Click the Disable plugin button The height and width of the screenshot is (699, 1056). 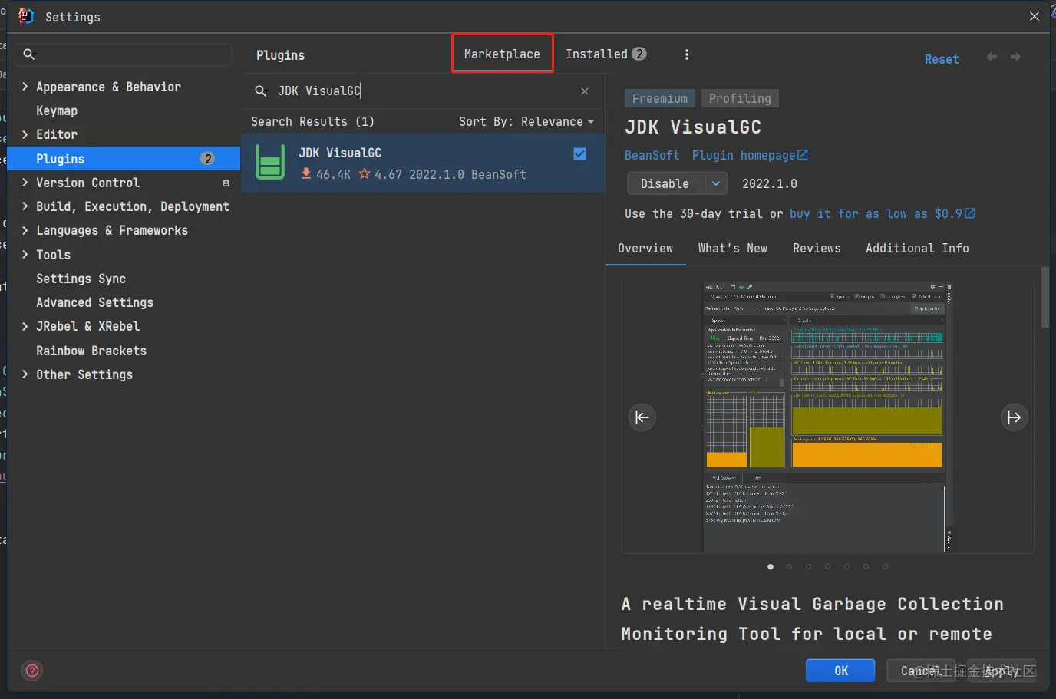666,183
